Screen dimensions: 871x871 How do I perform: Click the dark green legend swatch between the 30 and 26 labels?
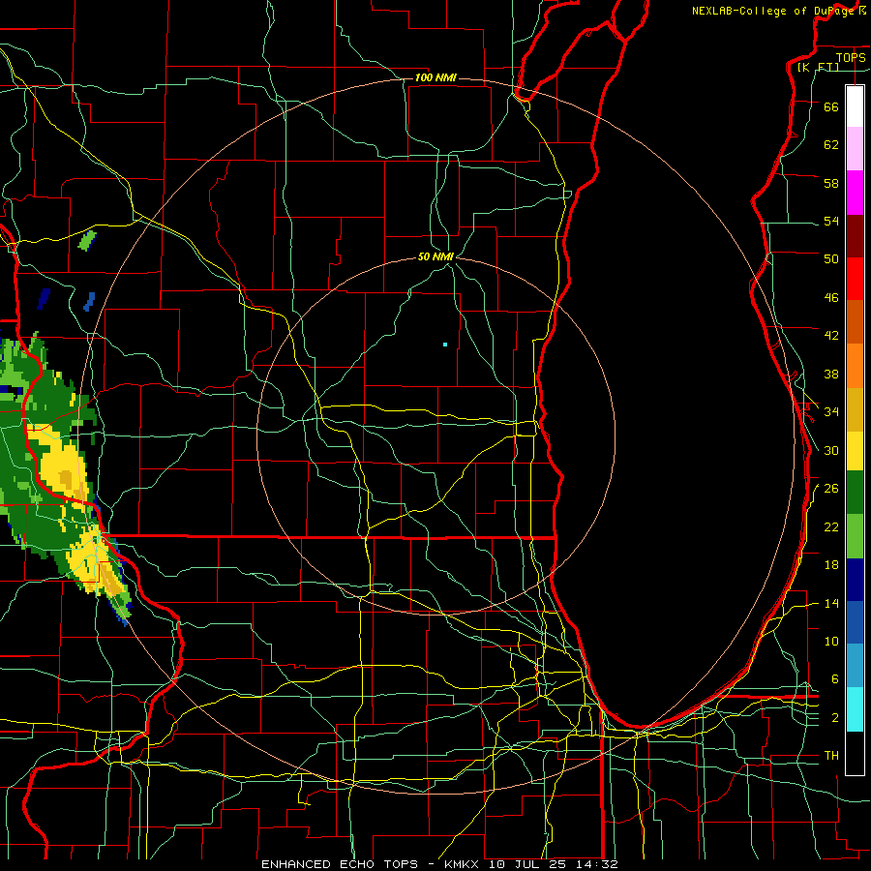click(855, 493)
